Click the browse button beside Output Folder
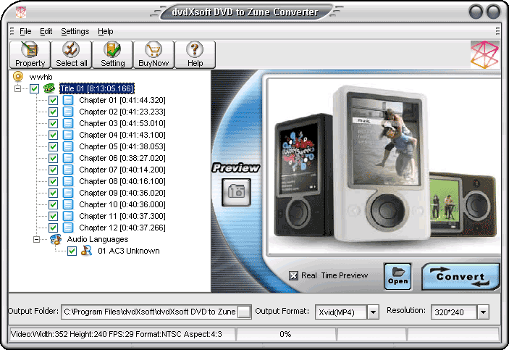This screenshot has width=509, height=350. (x=245, y=312)
